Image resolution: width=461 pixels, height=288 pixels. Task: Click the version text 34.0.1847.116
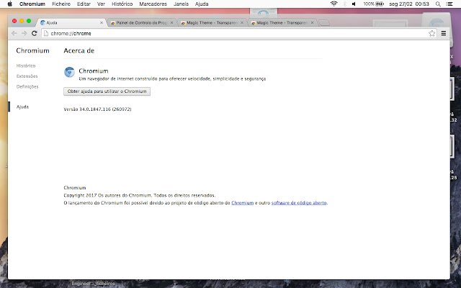98,109
